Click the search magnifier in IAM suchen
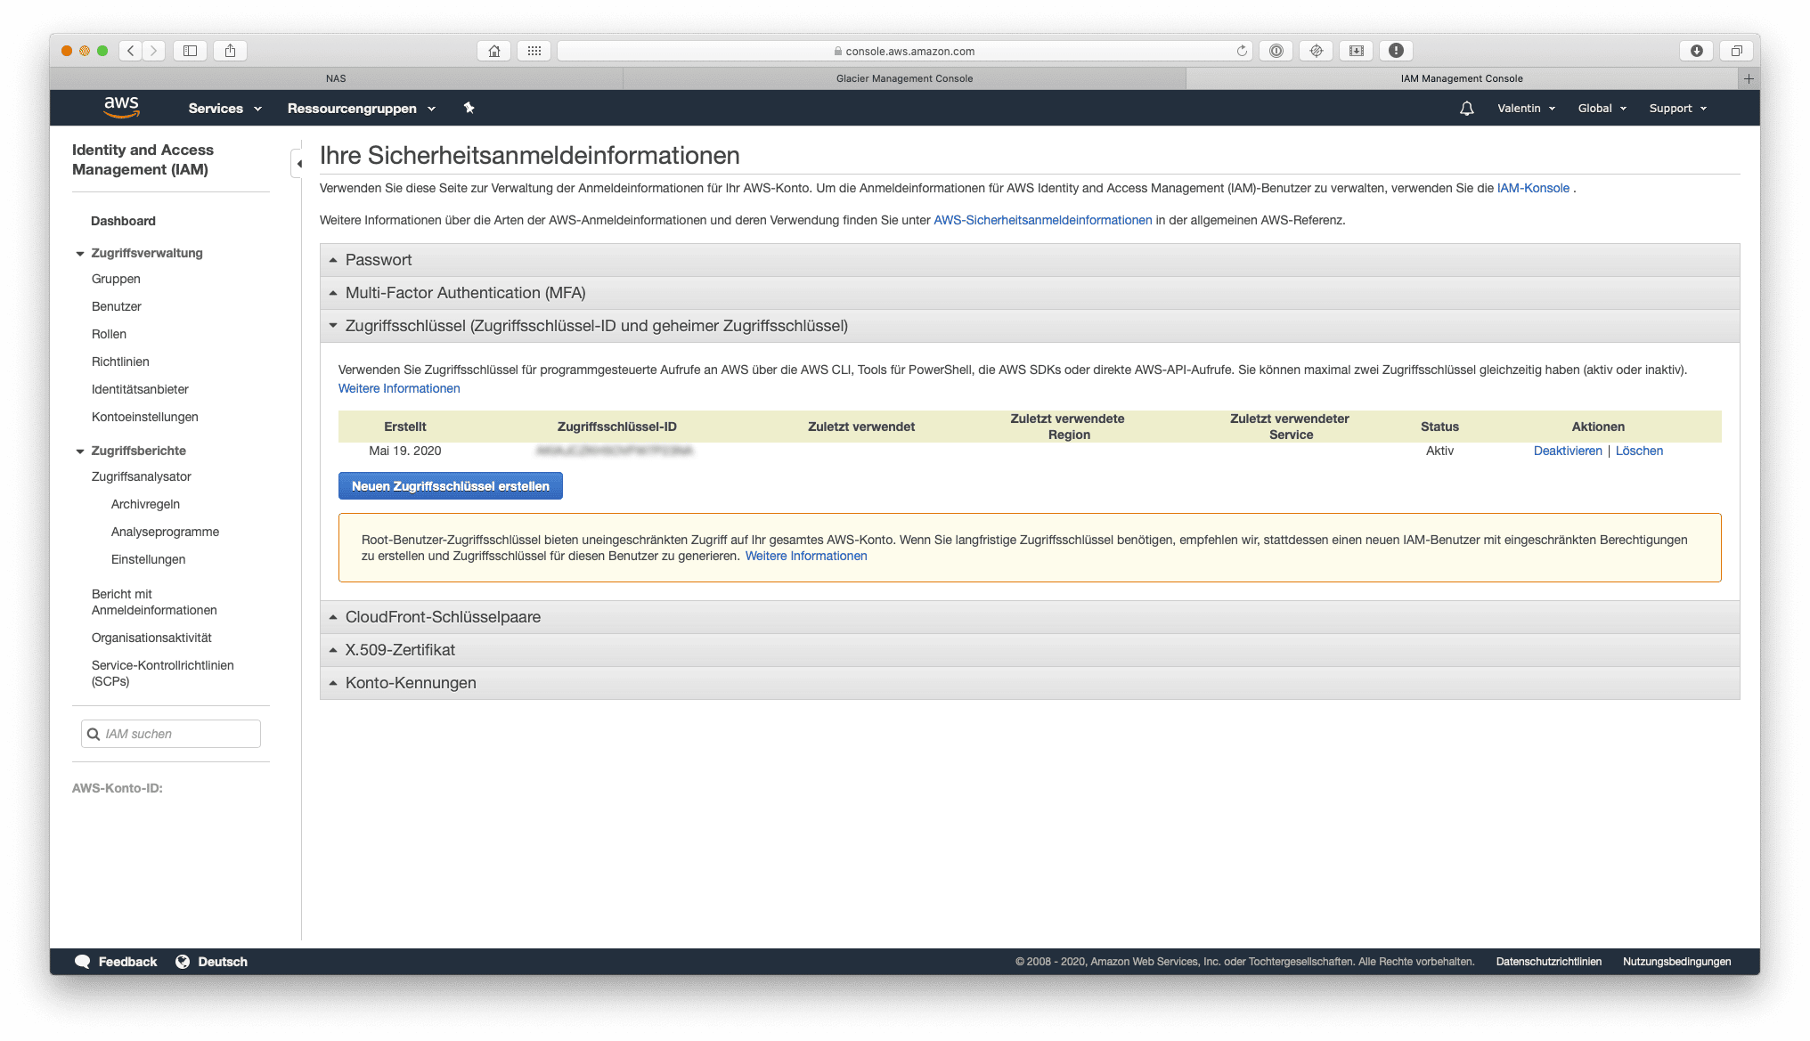 (94, 734)
